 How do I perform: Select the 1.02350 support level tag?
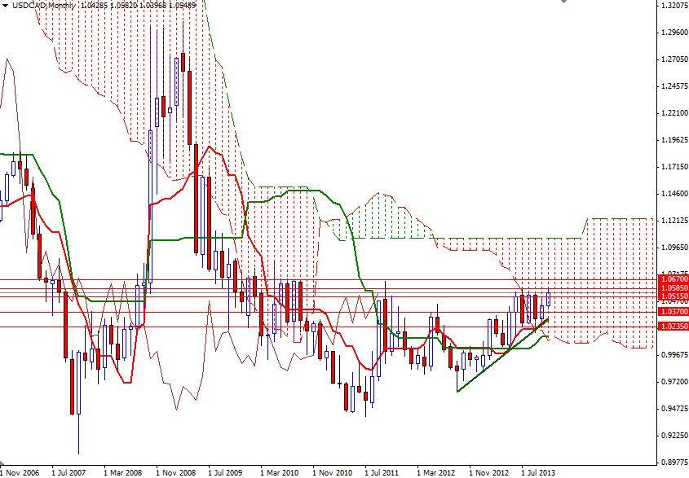[x=670, y=325]
